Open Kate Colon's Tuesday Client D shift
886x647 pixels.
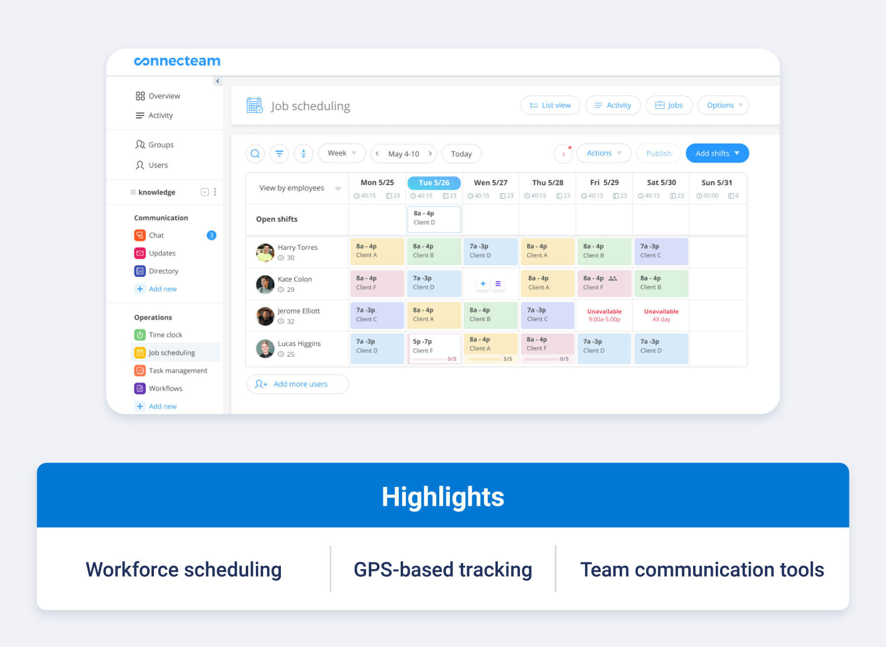click(434, 283)
